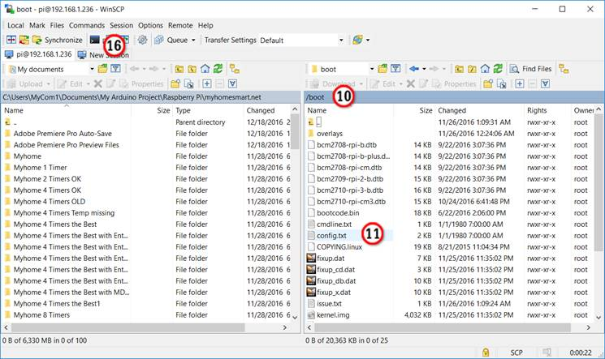
Task: Sort remote files by Size column
Action: coord(414,110)
